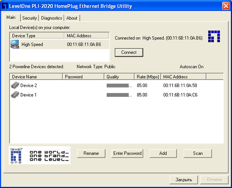This screenshot has width=232, height=188.
Task: Select the Device 2 adapter icon
Action: point(15,85)
